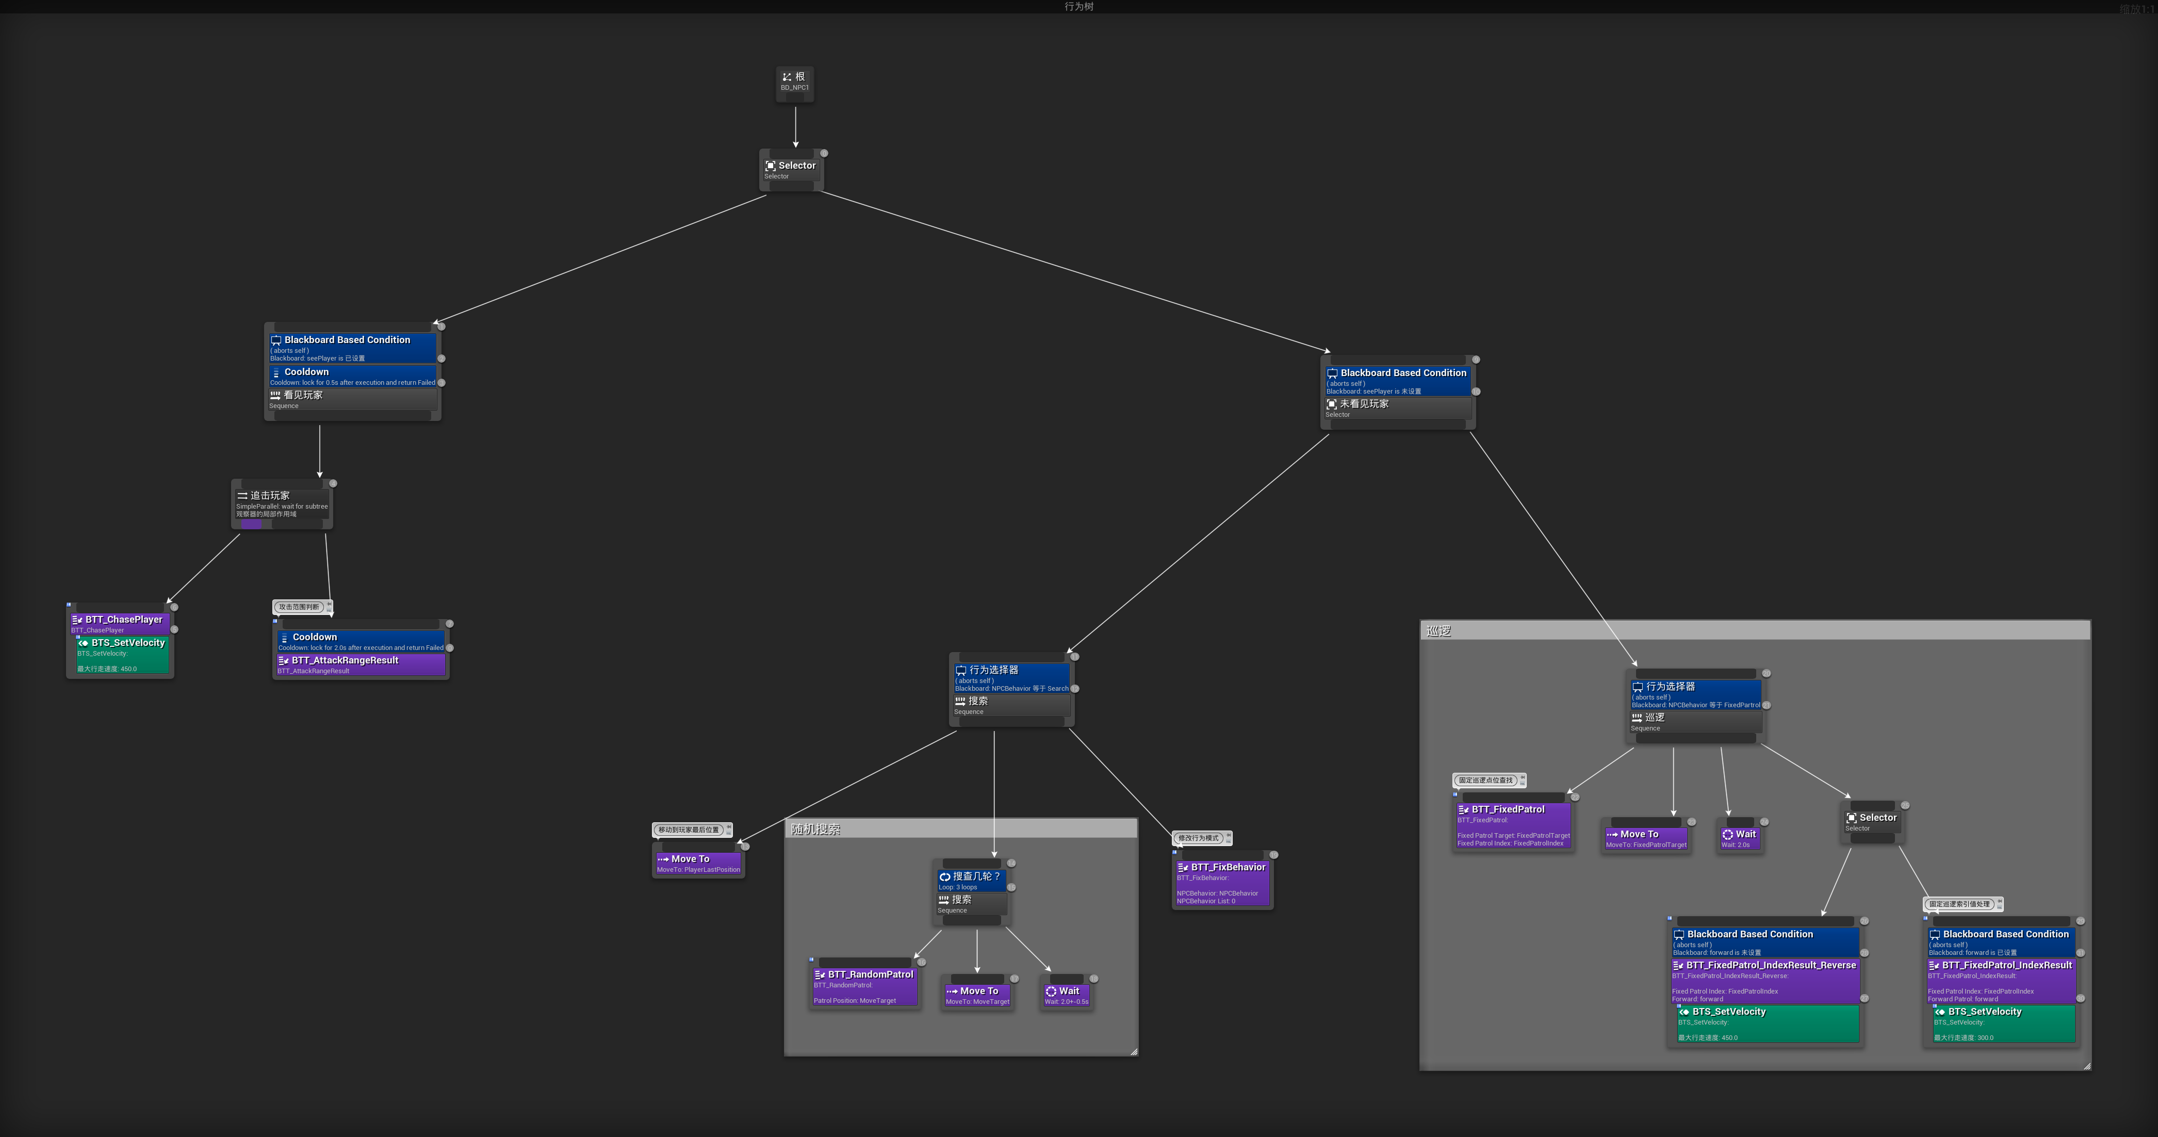Click Wait 2.0+-0.5s node's spinner icon
Image resolution: width=2158 pixels, height=1137 pixels.
pyautogui.click(x=1051, y=991)
